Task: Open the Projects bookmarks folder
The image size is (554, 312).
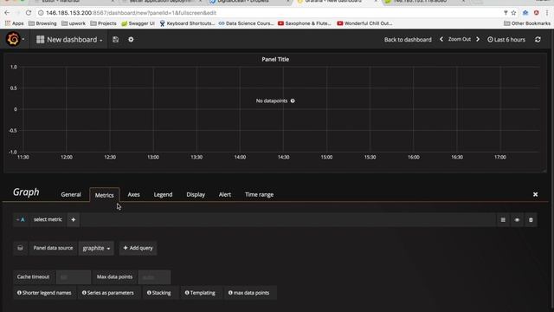Action: point(103,23)
